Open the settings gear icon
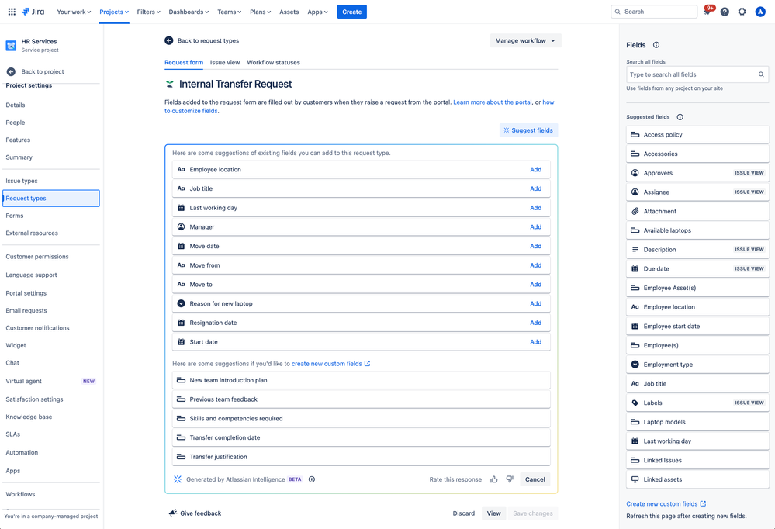 [742, 12]
